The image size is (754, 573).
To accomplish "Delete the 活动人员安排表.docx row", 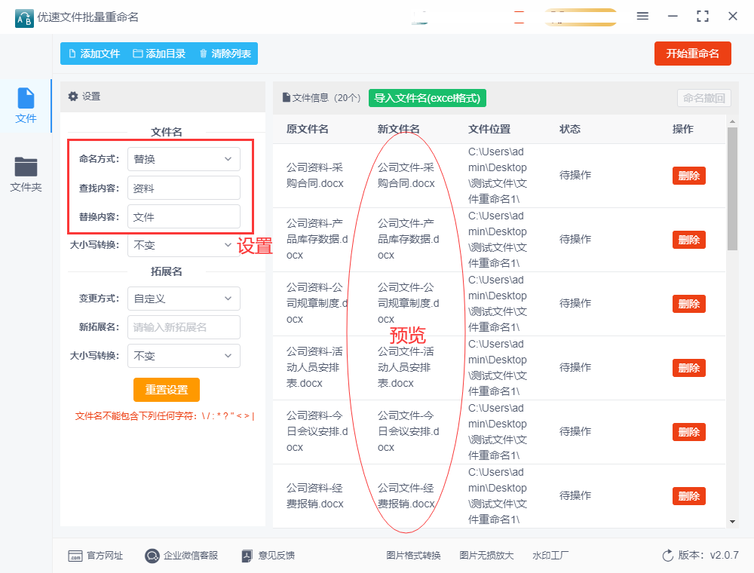I will pyautogui.click(x=688, y=368).
